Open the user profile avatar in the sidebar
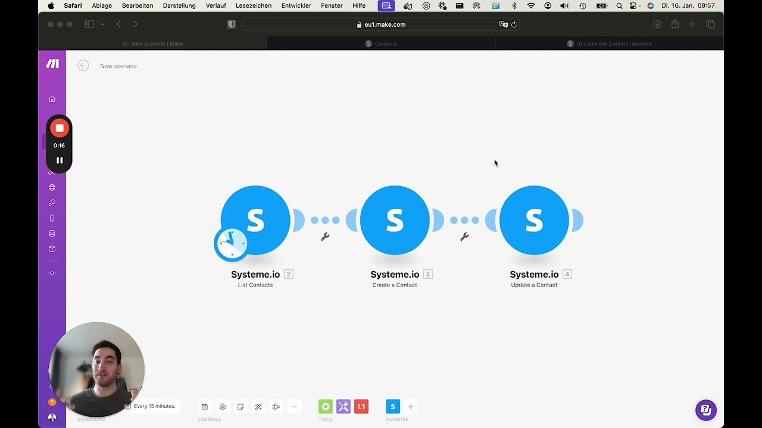 click(x=52, y=417)
